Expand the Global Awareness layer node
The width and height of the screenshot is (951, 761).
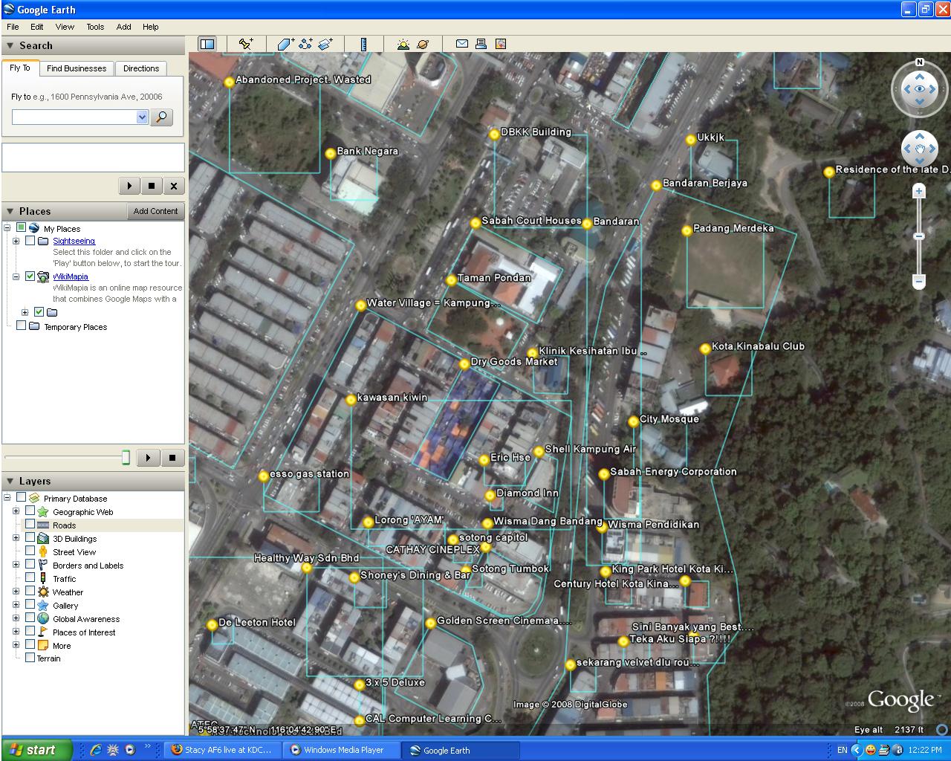(16, 618)
